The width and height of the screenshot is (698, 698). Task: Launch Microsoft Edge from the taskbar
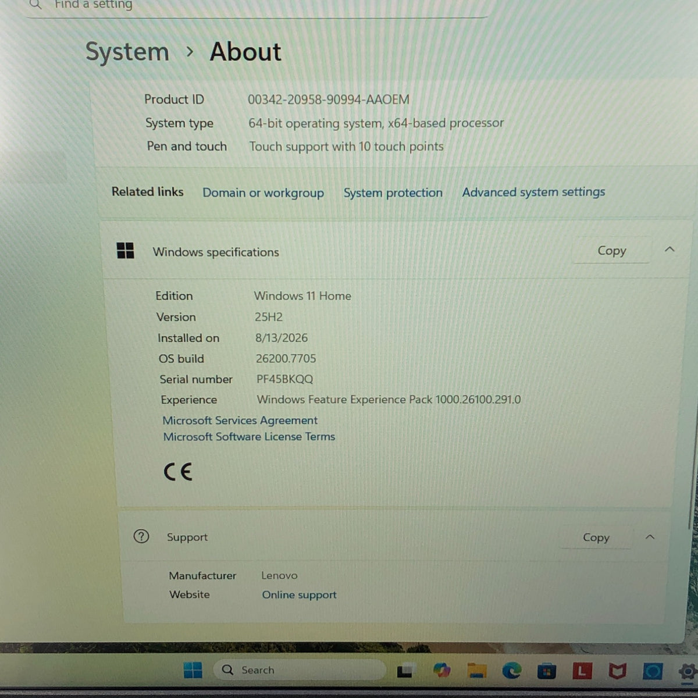512,671
